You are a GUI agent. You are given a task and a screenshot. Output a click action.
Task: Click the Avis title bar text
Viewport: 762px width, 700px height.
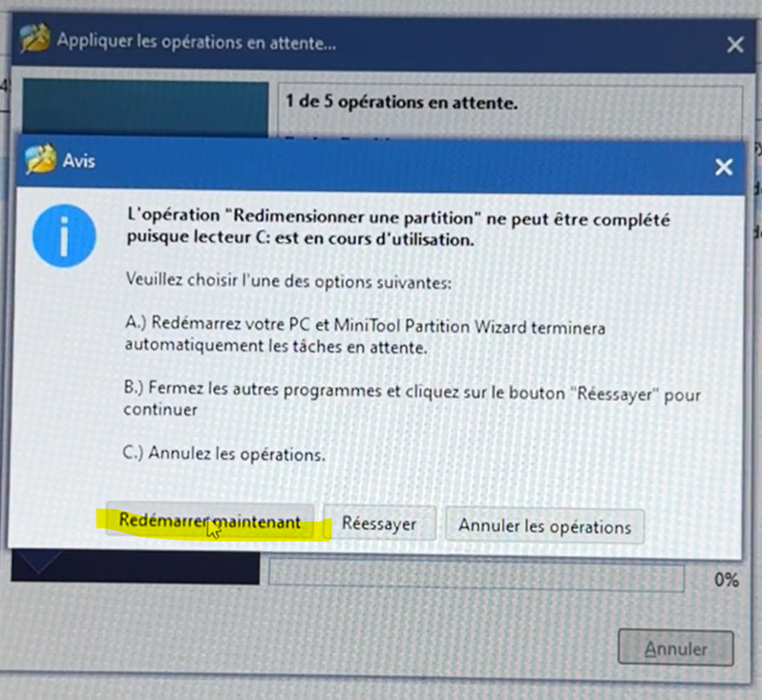tap(78, 160)
